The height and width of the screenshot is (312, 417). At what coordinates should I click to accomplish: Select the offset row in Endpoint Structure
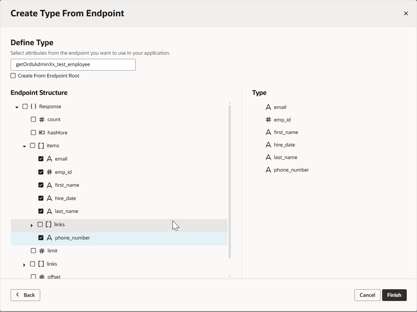coord(54,276)
